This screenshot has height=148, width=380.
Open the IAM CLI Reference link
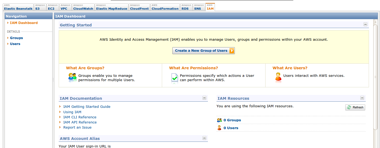click(80, 117)
